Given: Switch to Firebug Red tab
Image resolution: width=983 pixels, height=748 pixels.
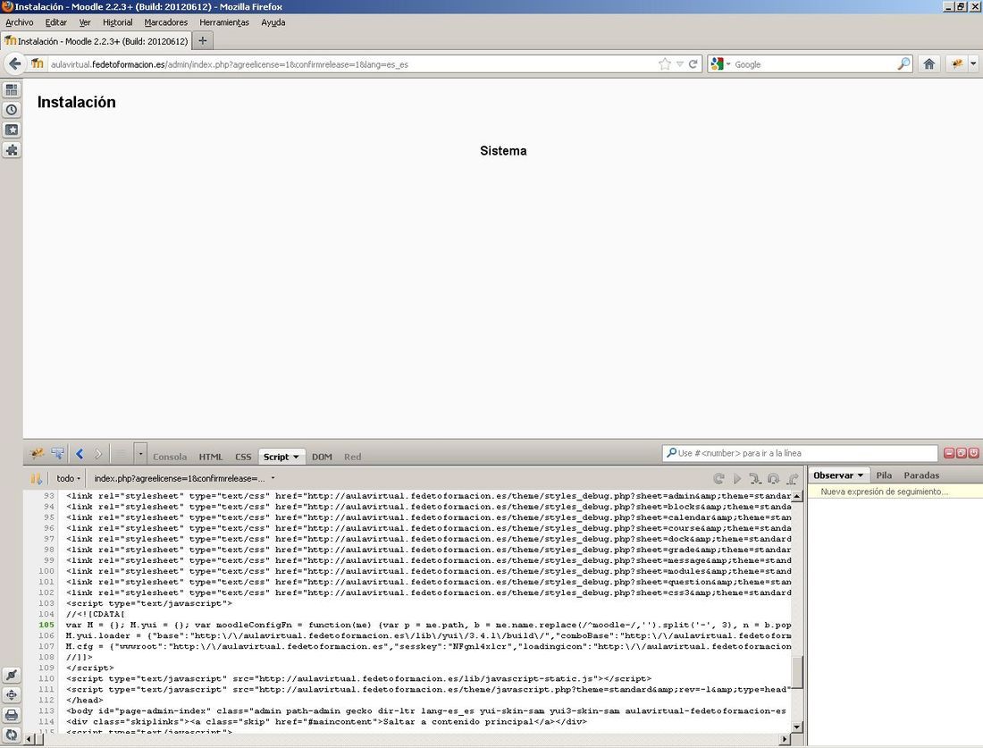Looking at the screenshot, I should [352, 457].
